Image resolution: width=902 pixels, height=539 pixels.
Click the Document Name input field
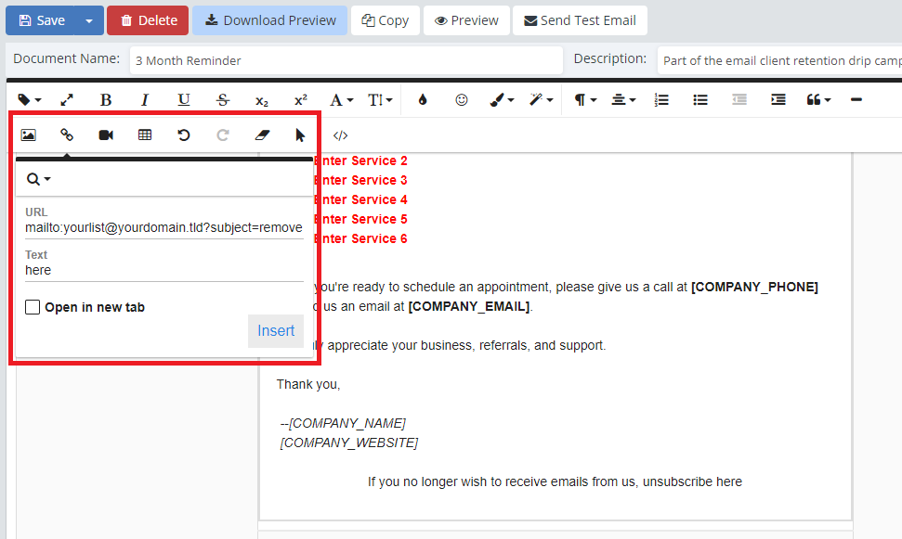(346, 60)
